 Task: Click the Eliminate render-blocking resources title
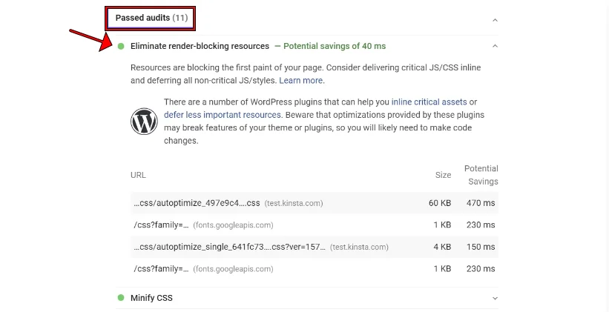(200, 46)
